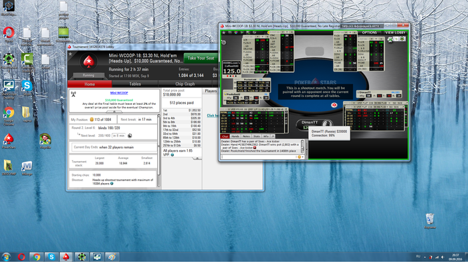Collapse the tournament info banner panel
The width and height of the screenshot is (468, 262).
click(x=114, y=112)
